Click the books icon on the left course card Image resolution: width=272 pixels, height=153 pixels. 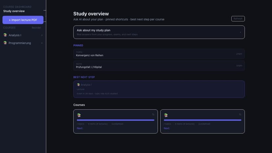click(x=79, y=115)
